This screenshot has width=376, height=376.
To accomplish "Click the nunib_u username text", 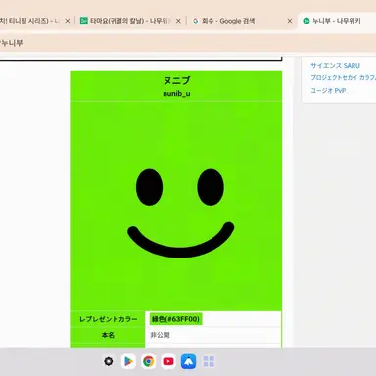I will [176, 94].
